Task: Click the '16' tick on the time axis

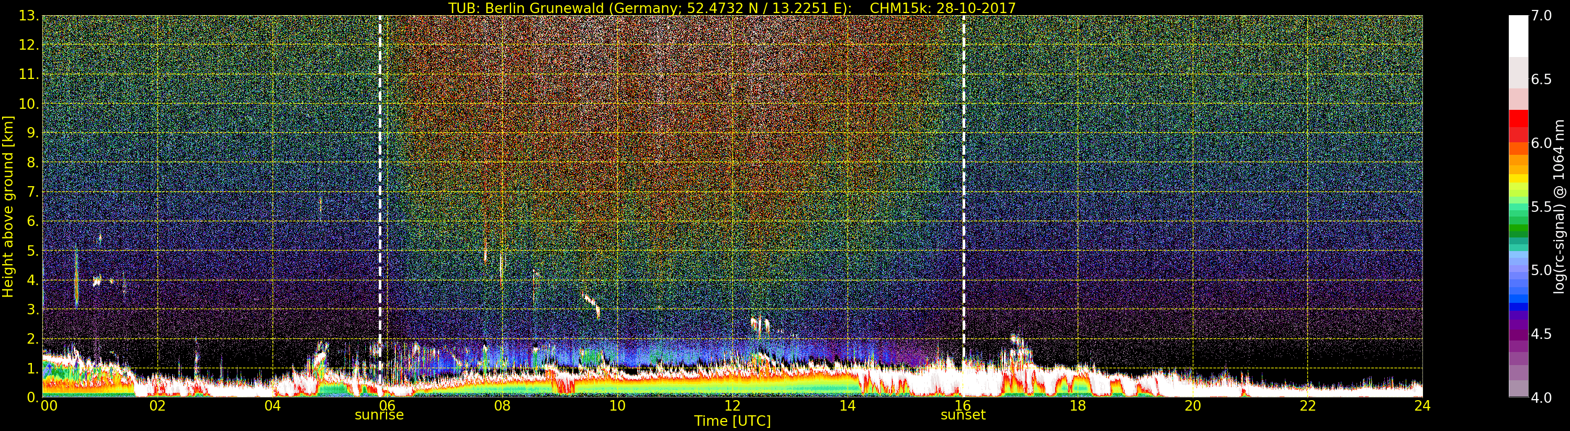Action: click(x=963, y=405)
